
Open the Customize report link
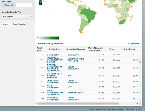[134, 44]
